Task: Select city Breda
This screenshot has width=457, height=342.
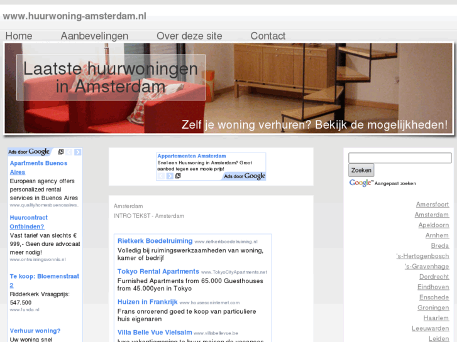Action: [440, 245]
